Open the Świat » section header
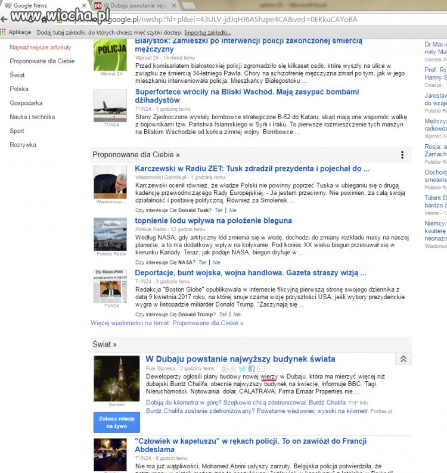 [104, 344]
